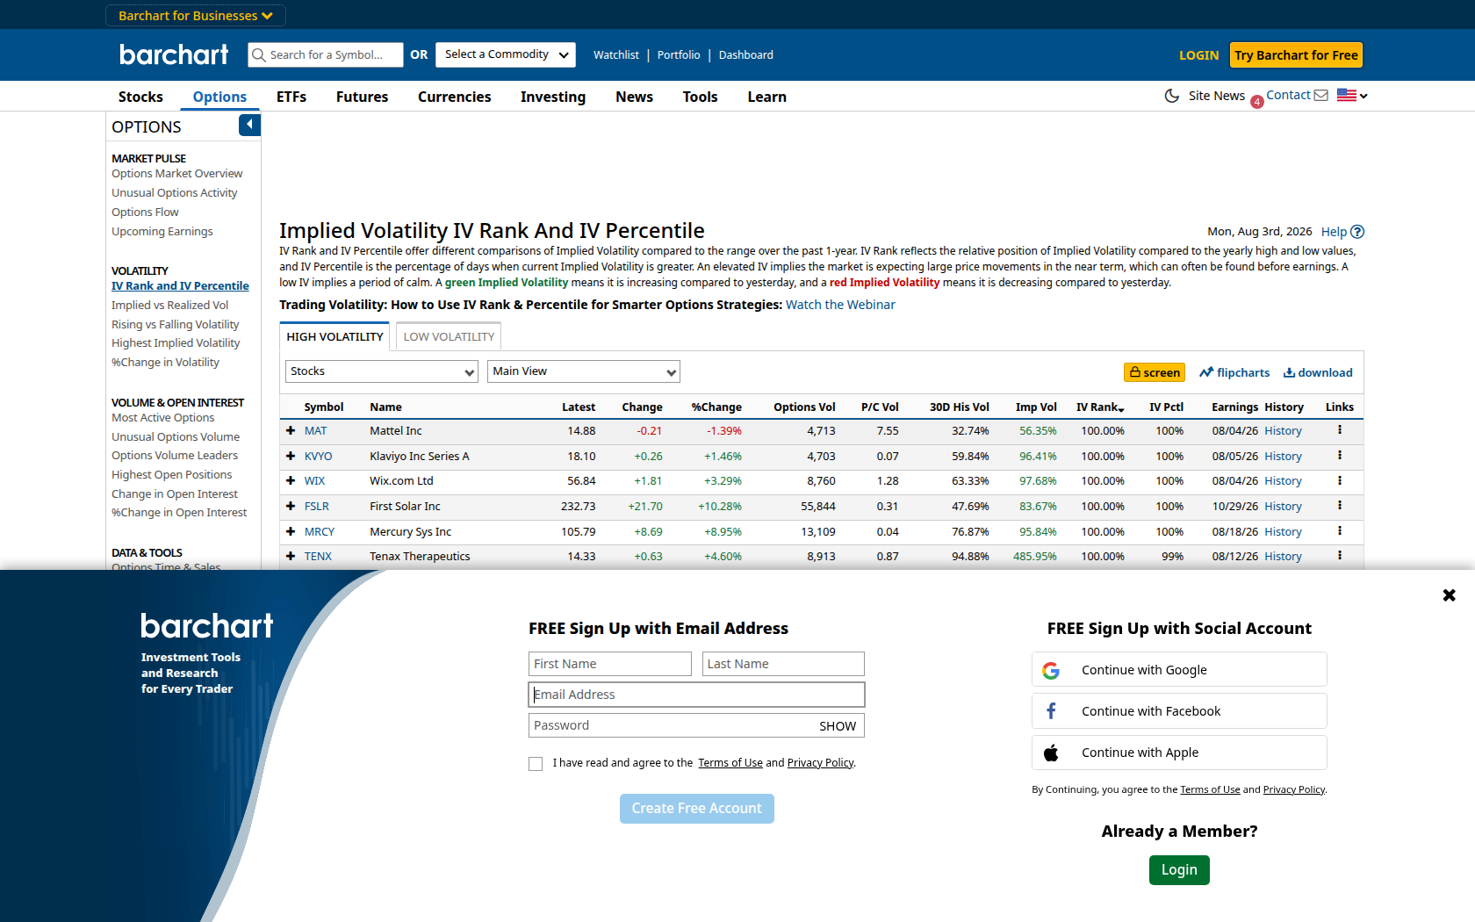Screen dimensions: 1475x922
Task: Collapse the Options sidebar arrow
Action: [249, 125]
